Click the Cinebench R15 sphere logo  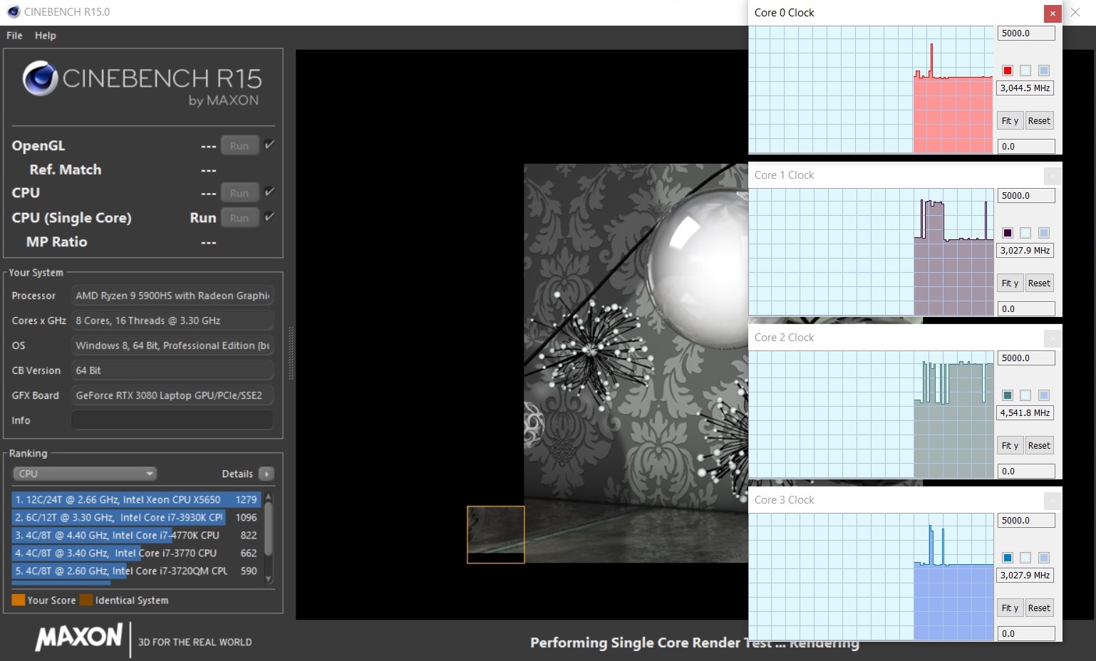tap(40, 78)
